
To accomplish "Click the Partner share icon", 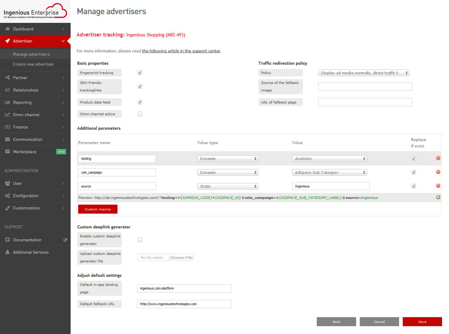I will [x=8, y=78].
